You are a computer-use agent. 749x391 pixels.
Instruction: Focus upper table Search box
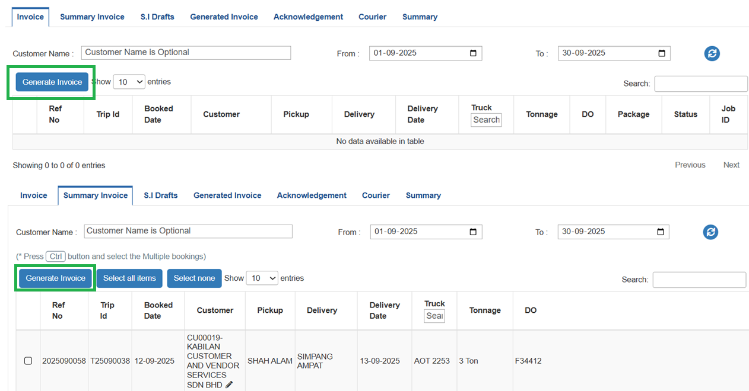(x=701, y=84)
